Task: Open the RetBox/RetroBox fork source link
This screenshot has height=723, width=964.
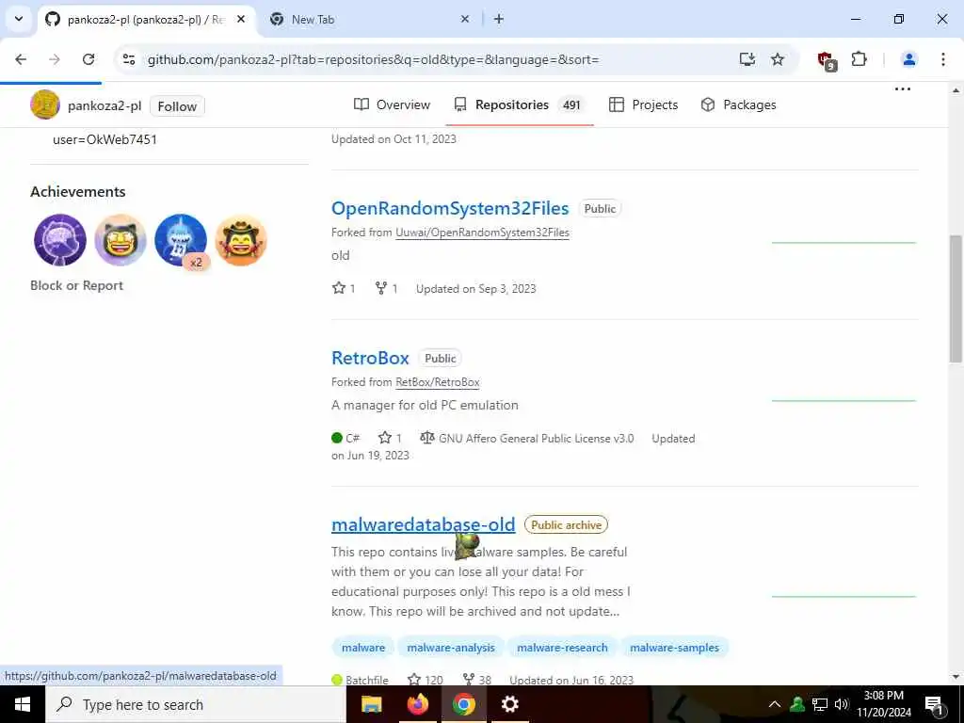Action: 438,382
